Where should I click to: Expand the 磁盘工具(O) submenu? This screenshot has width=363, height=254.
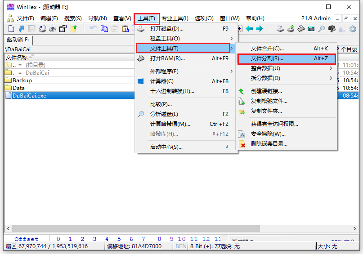click(x=187, y=39)
